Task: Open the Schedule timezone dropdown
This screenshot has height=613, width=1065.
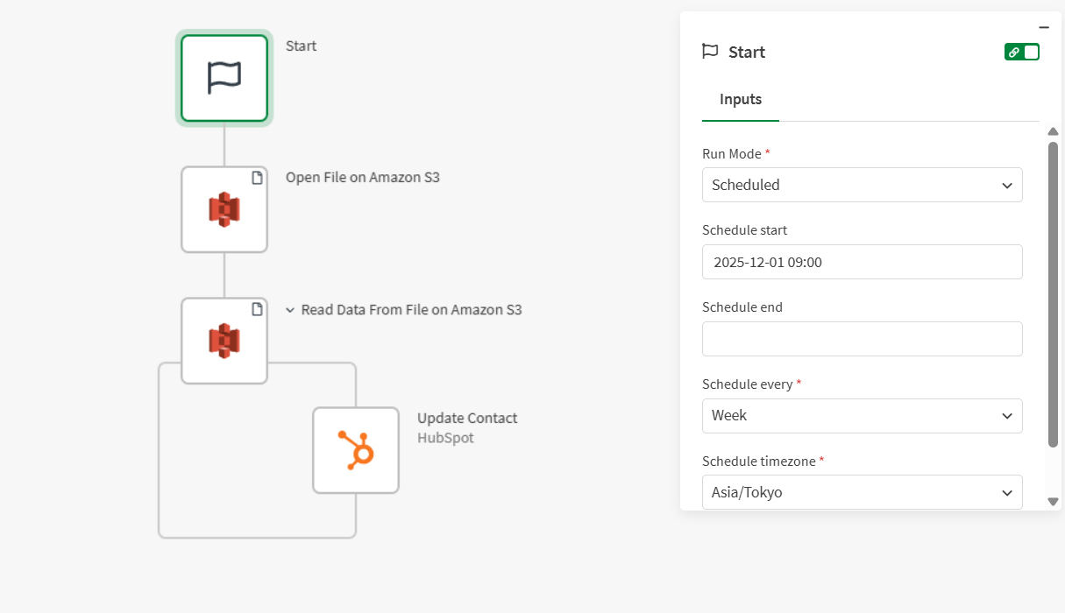Action: tap(862, 492)
